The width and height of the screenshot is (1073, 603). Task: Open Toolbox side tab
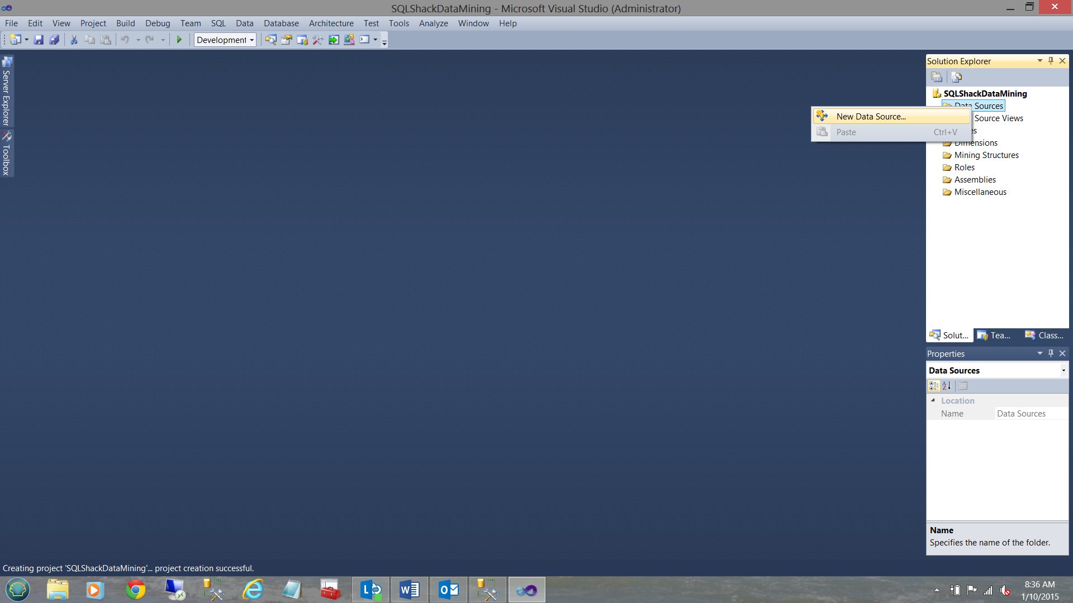pos(7,154)
